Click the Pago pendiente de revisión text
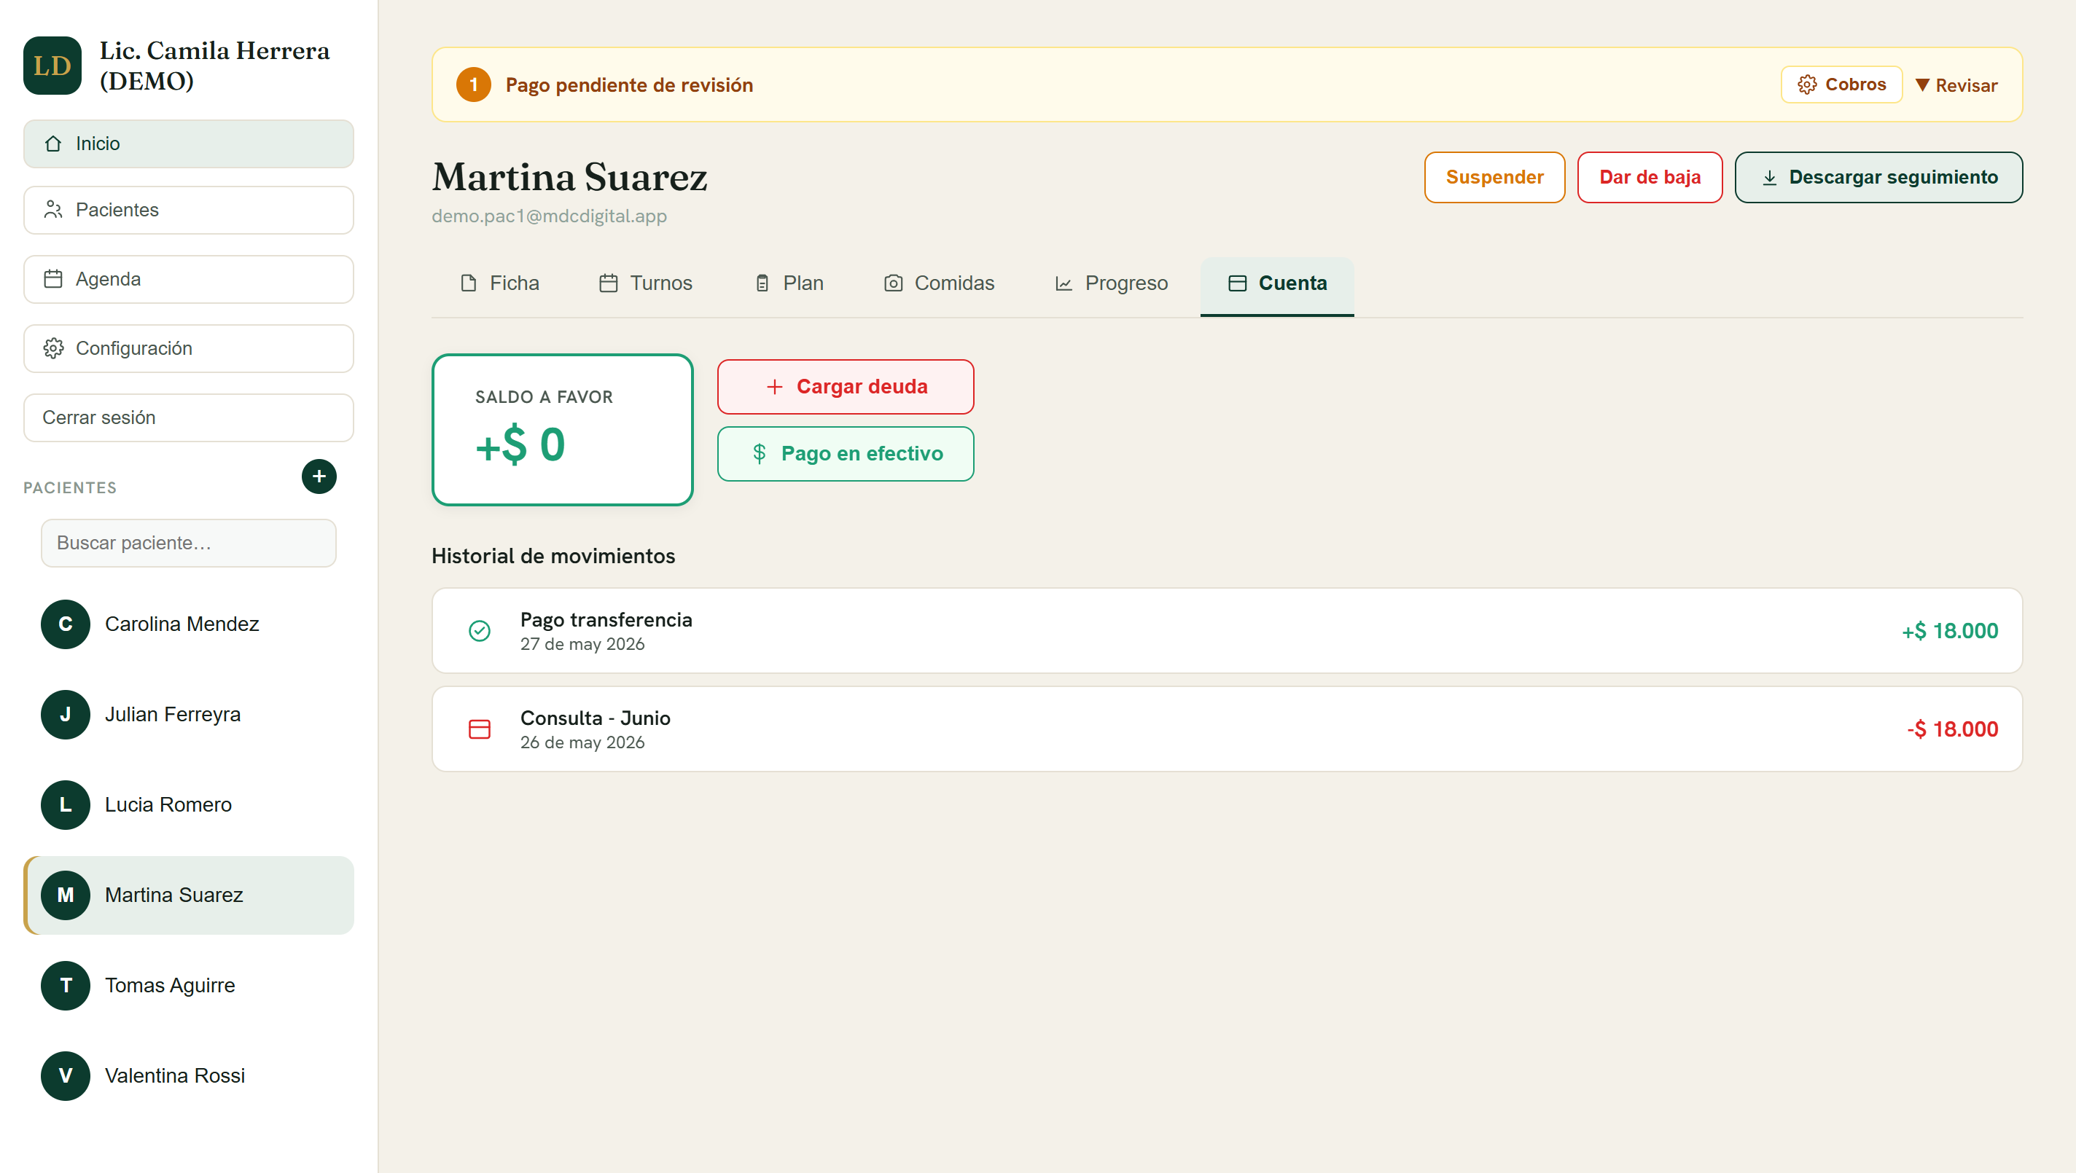This screenshot has height=1173, width=2076. coord(628,85)
